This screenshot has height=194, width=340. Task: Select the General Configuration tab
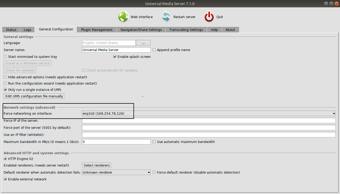point(56,29)
